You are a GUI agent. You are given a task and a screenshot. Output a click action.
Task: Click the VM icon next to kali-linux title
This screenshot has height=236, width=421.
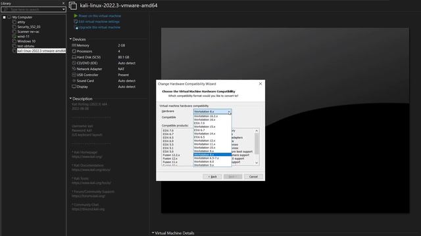tap(73, 6)
